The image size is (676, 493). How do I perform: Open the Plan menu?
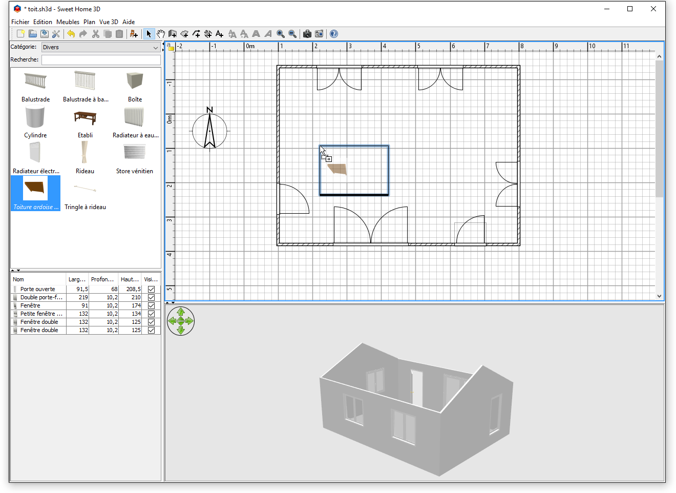coord(89,22)
